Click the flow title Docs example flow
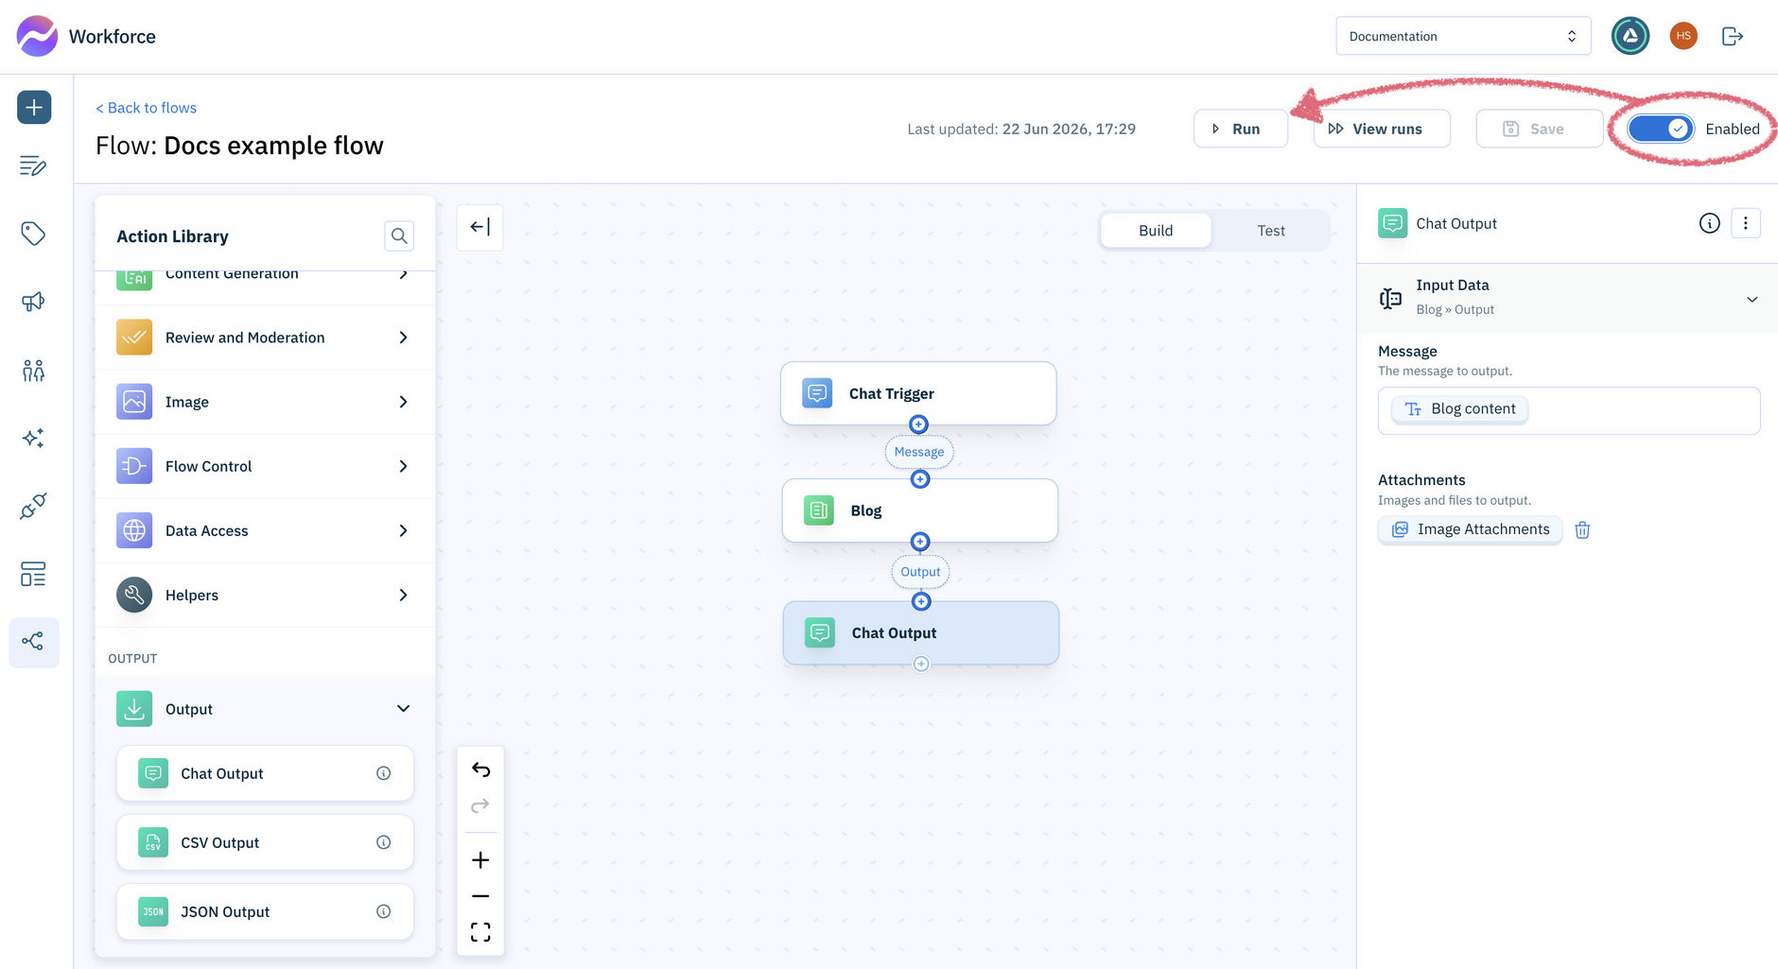This screenshot has width=1778, height=969. tap(273, 146)
